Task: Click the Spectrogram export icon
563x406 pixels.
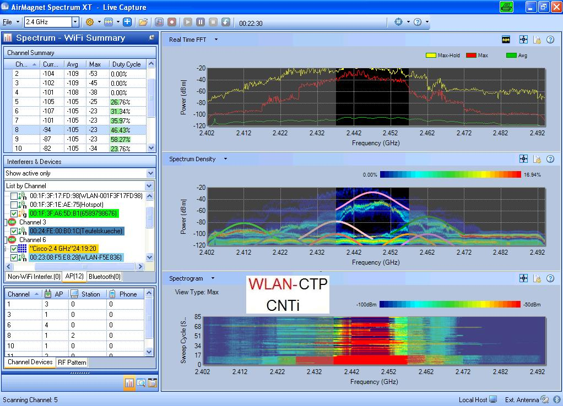Action: (537, 278)
